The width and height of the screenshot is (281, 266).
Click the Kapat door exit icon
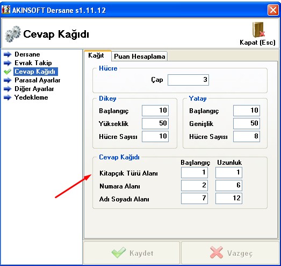click(x=258, y=30)
